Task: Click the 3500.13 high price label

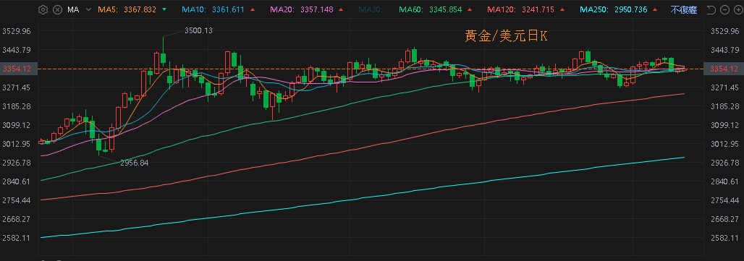Action: click(198, 30)
